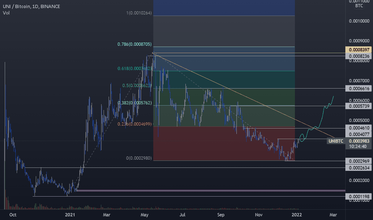Select the 0.382(0.0005762) Fibonacci level label
The height and width of the screenshot is (220, 373).
[x=134, y=103]
